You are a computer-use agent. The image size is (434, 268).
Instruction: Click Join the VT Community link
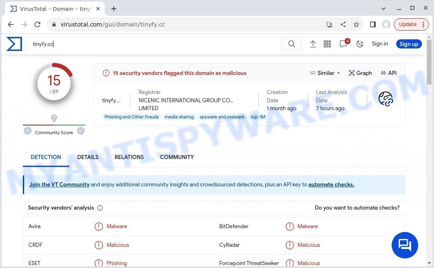(x=59, y=184)
